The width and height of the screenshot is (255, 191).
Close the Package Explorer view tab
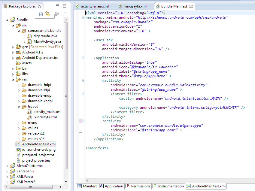[x=40, y=6]
